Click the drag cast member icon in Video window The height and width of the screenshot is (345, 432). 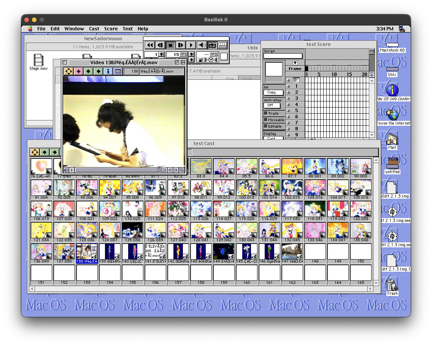pyautogui.click(x=68, y=71)
